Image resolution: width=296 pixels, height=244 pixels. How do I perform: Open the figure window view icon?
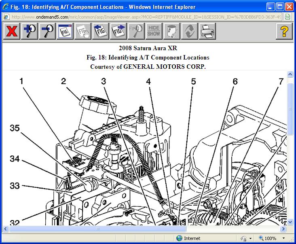pyautogui.click(x=65, y=31)
